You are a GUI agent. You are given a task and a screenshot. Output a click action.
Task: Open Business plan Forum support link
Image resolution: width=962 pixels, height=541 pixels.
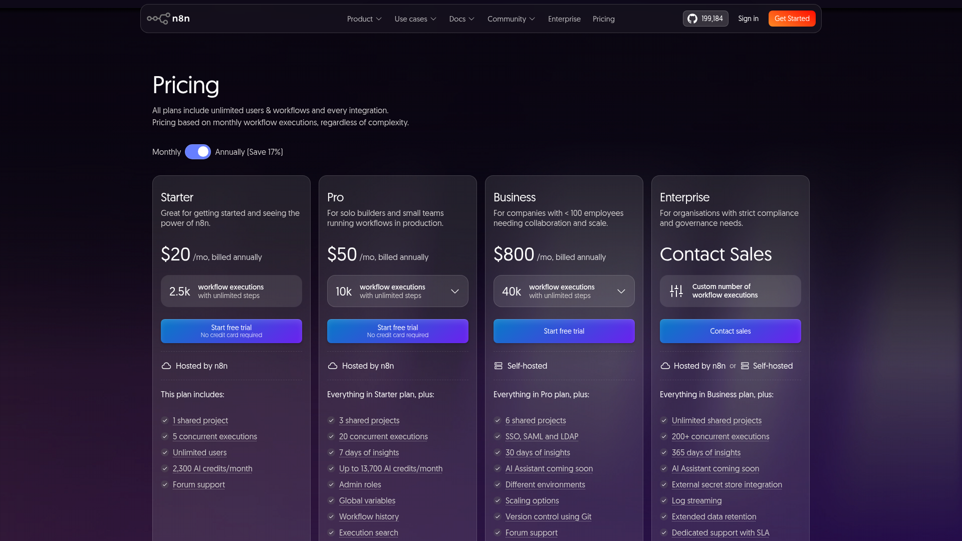pyautogui.click(x=532, y=532)
